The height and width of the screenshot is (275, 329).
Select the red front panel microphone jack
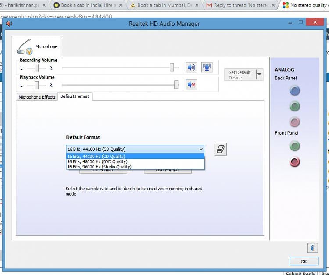click(x=295, y=162)
